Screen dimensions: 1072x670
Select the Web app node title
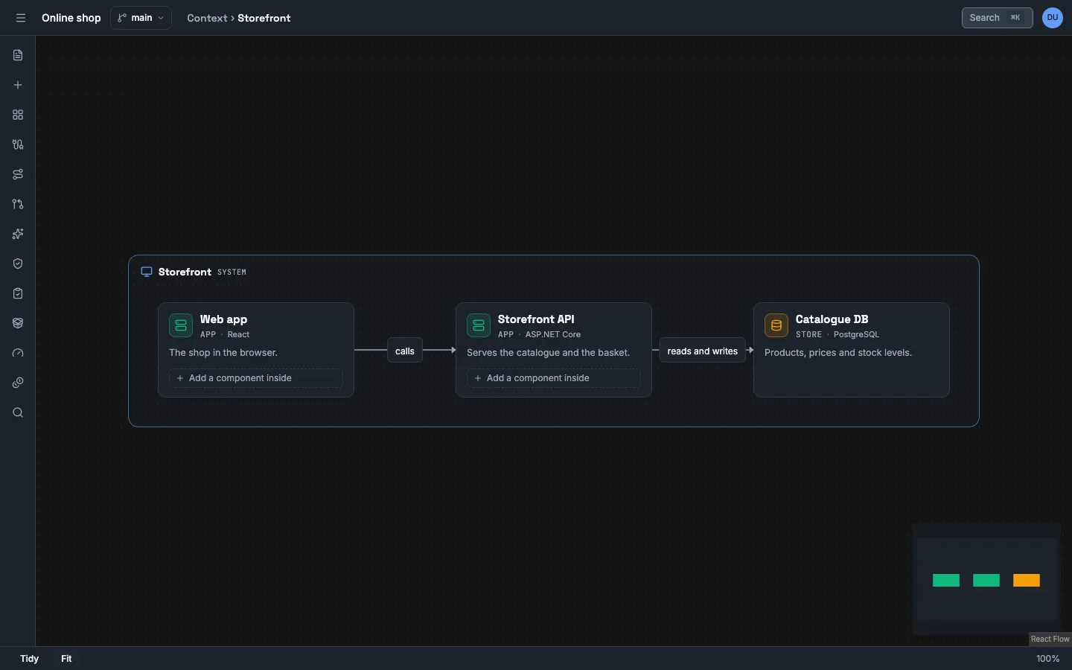coord(223,319)
